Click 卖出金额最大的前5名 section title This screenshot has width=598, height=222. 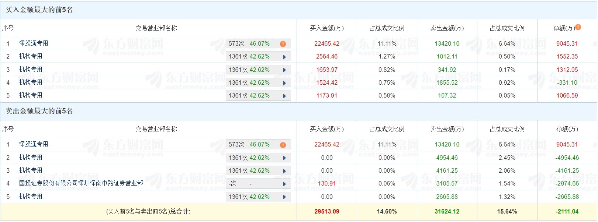point(39,111)
